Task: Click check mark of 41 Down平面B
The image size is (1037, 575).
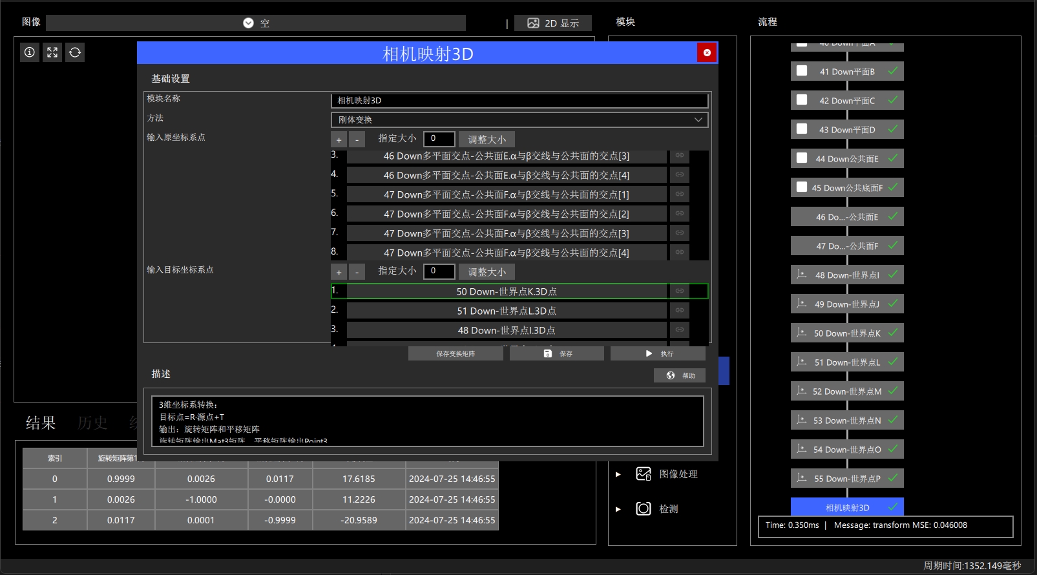Action: coord(893,71)
